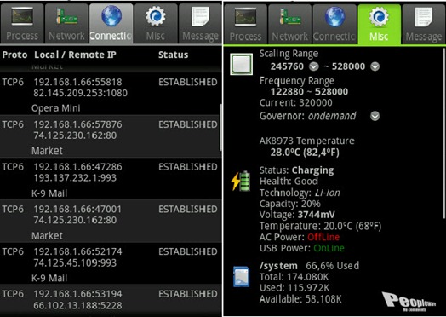Open Network tab in right screen

[x=290, y=24]
